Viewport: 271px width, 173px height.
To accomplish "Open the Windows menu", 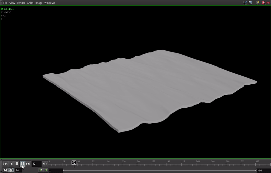I will point(49,3).
